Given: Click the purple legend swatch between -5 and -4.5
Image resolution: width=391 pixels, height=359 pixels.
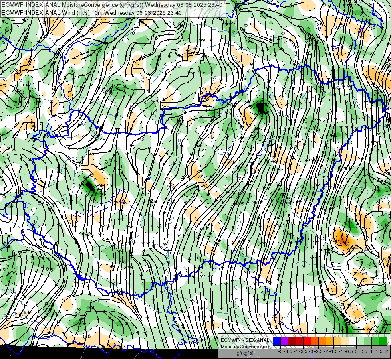Looking at the screenshot, I should tap(284, 341).
